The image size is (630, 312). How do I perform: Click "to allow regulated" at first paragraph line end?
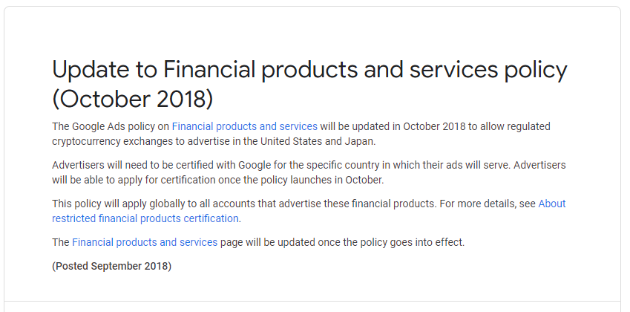coord(509,126)
